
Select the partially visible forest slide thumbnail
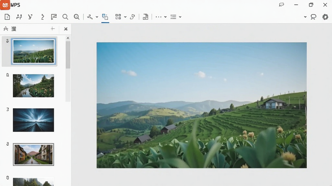tap(33, 182)
